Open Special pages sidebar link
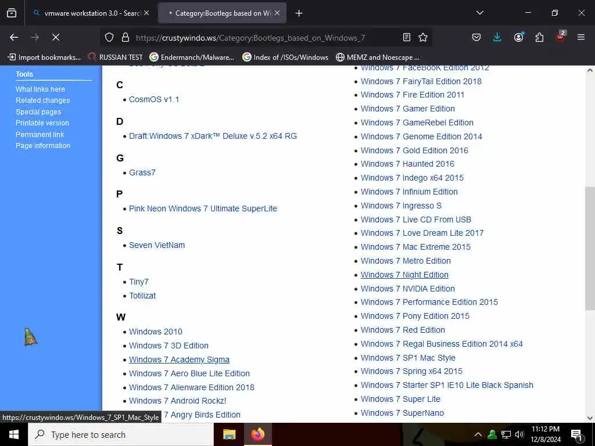This screenshot has width=595, height=446. [x=38, y=112]
